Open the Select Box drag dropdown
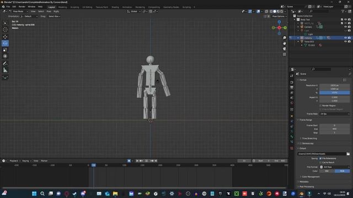 pyautogui.click(x=54, y=16)
